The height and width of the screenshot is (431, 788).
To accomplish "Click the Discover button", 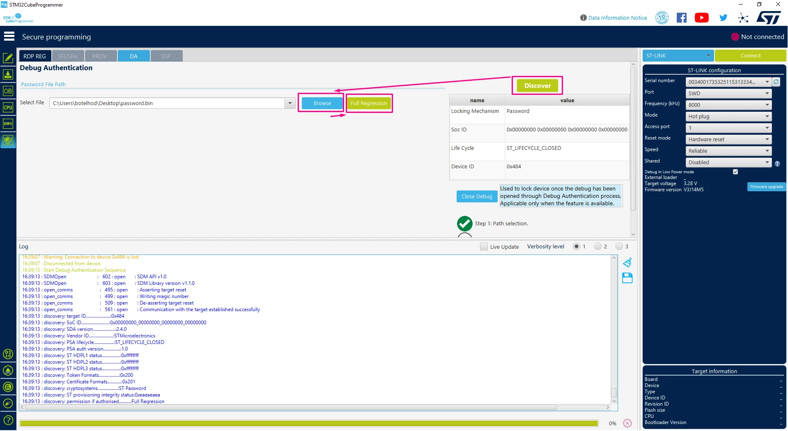I will click(x=537, y=85).
